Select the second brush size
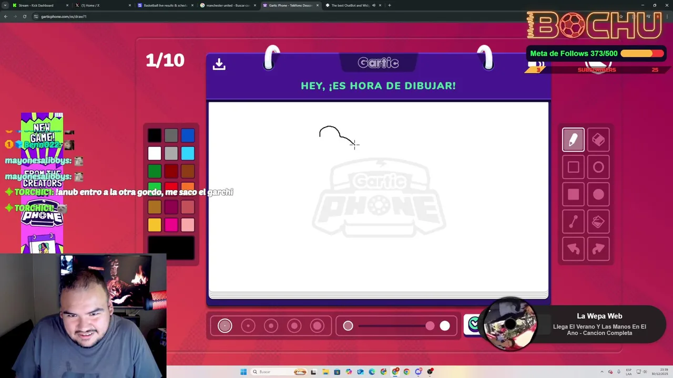673x378 pixels. [248, 326]
